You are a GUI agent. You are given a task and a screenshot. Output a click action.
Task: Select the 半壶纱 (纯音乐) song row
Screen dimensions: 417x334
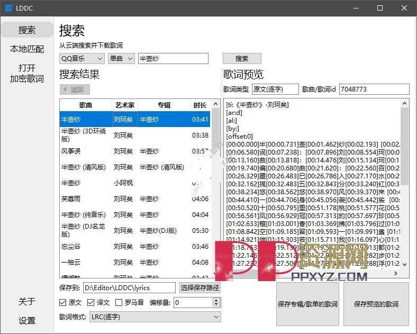[x=135, y=214]
